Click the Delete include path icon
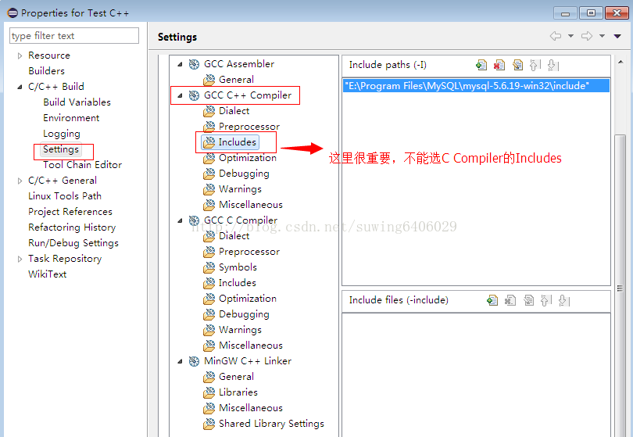The width and height of the screenshot is (633, 437). tap(499, 65)
